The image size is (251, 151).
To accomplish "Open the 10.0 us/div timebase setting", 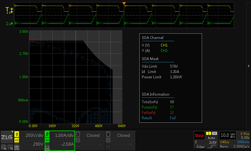I will [228, 136].
